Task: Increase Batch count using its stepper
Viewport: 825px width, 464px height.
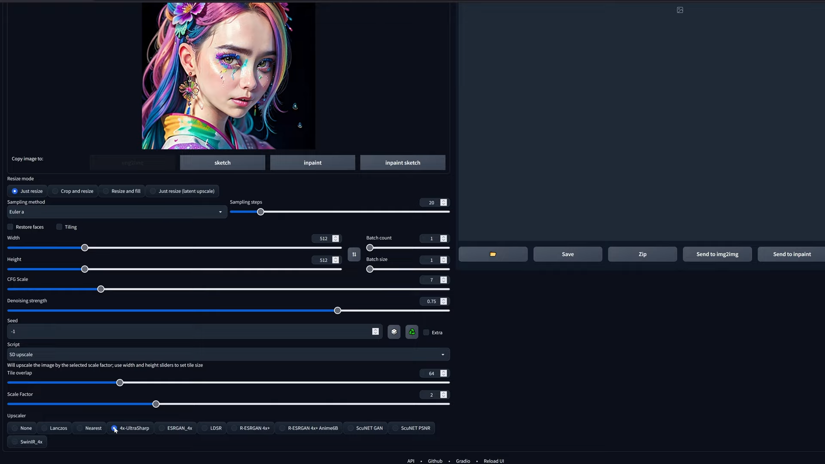Action: pyautogui.click(x=444, y=237)
